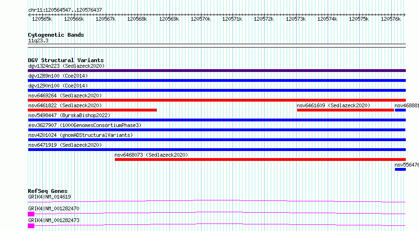419x231 pixels.
Task: Click the magenta exon box of NM_001282473
Action: (31, 226)
